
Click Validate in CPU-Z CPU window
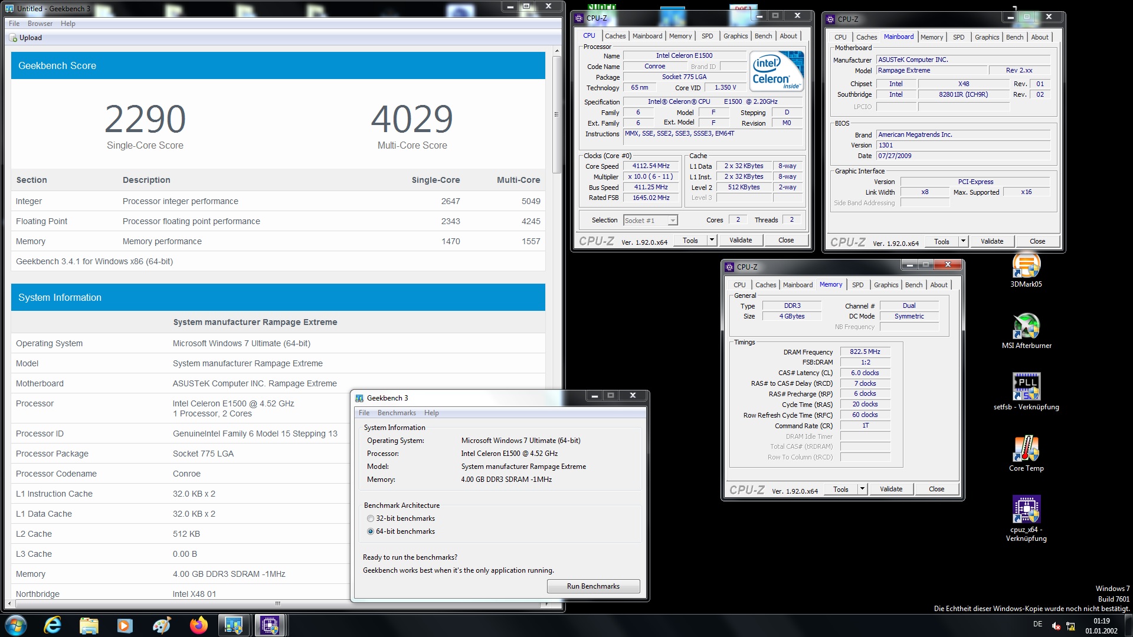pyautogui.click(x=741, y=240)
